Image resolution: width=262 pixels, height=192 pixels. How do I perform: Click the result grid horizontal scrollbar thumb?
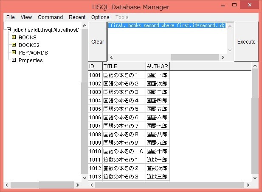169,185
